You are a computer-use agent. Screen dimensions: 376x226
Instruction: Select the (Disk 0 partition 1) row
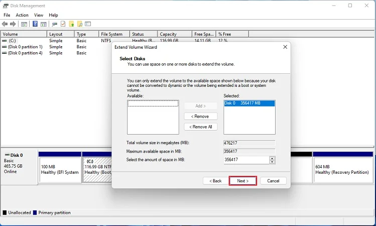pyautogui.click(x=56, y=47)
